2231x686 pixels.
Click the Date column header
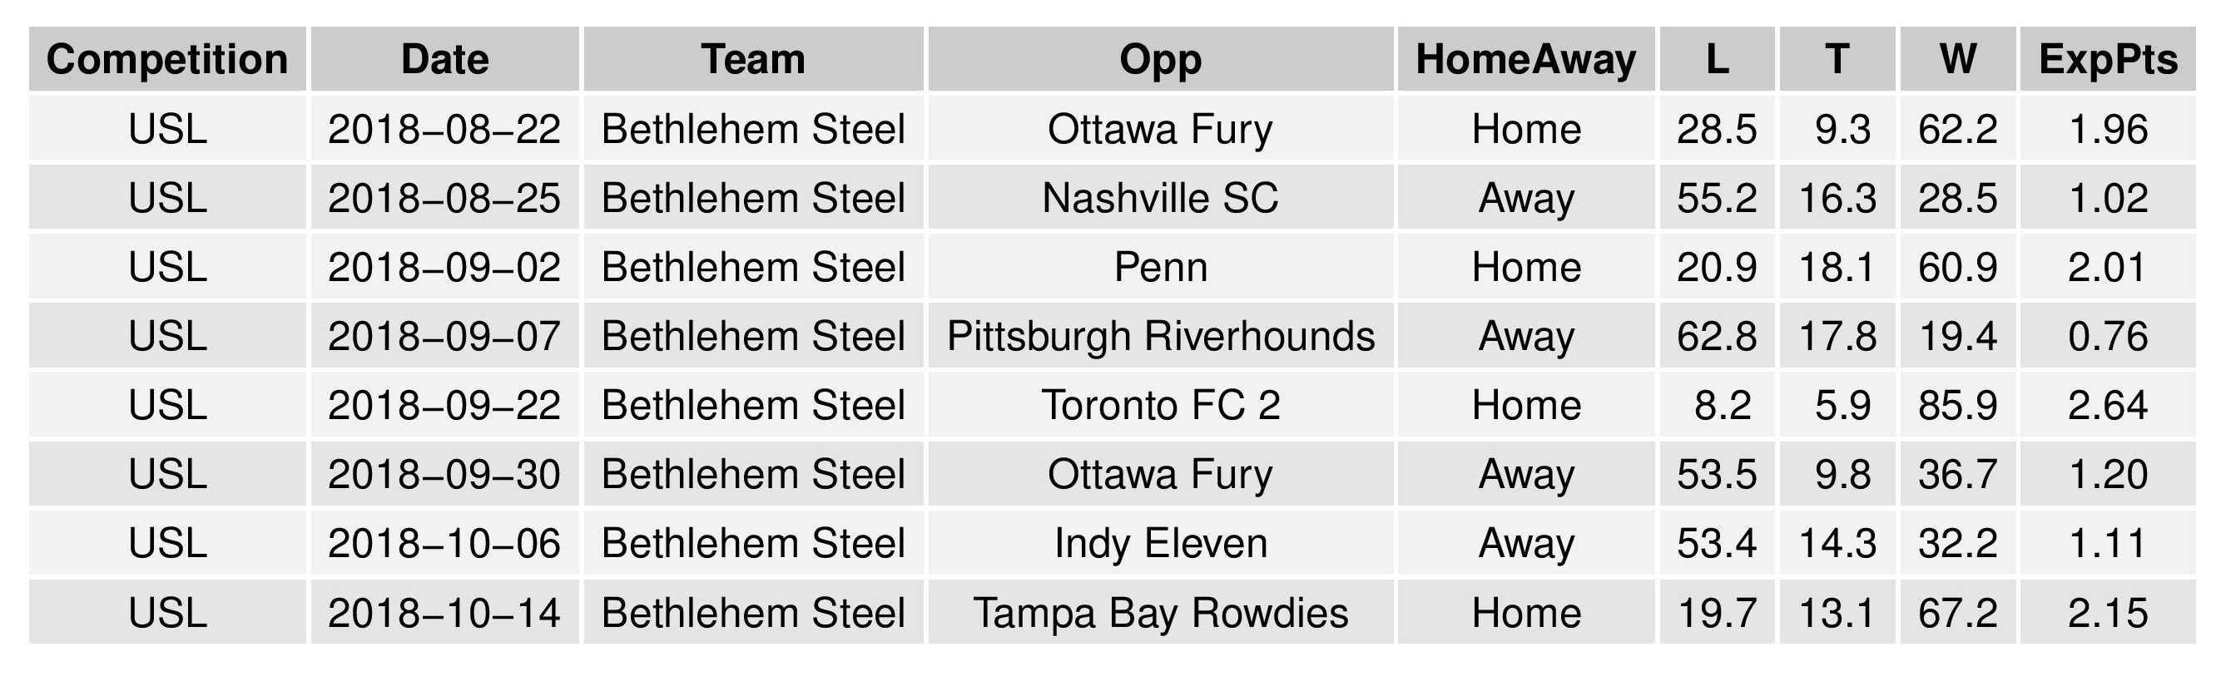444,60
